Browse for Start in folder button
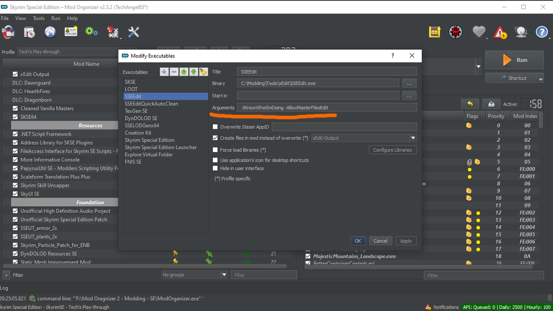 point(409,95)
